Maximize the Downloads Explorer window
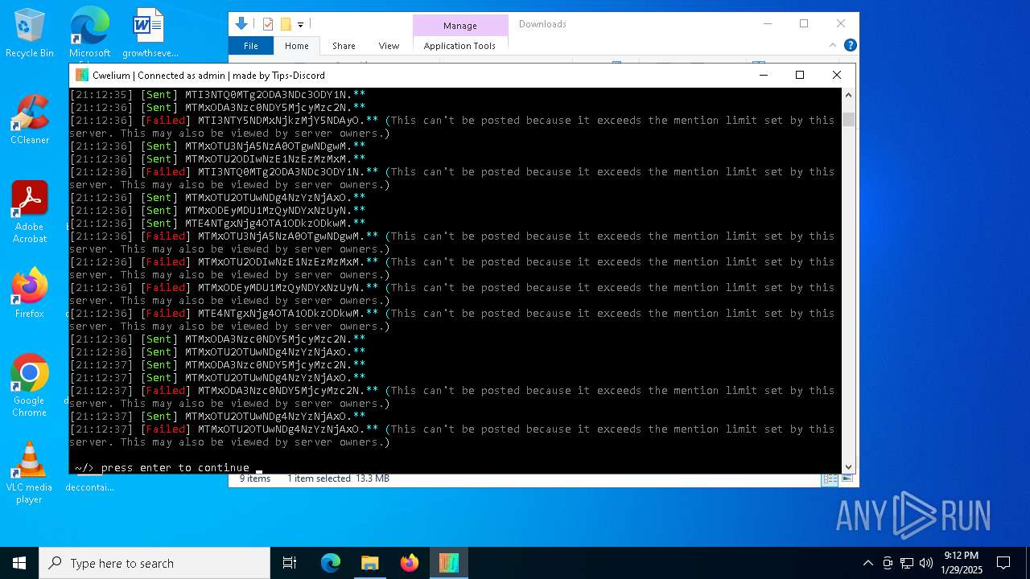The width and height of the screenshot is (1030, 579). point(804,24)
